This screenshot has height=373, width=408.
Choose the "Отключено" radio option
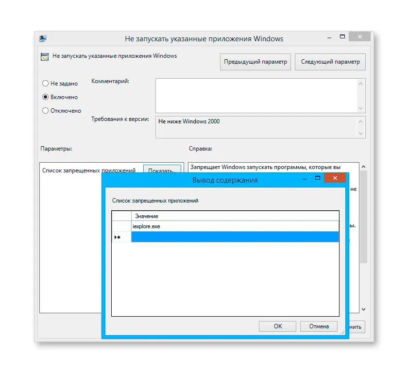[x=46, y=111]
